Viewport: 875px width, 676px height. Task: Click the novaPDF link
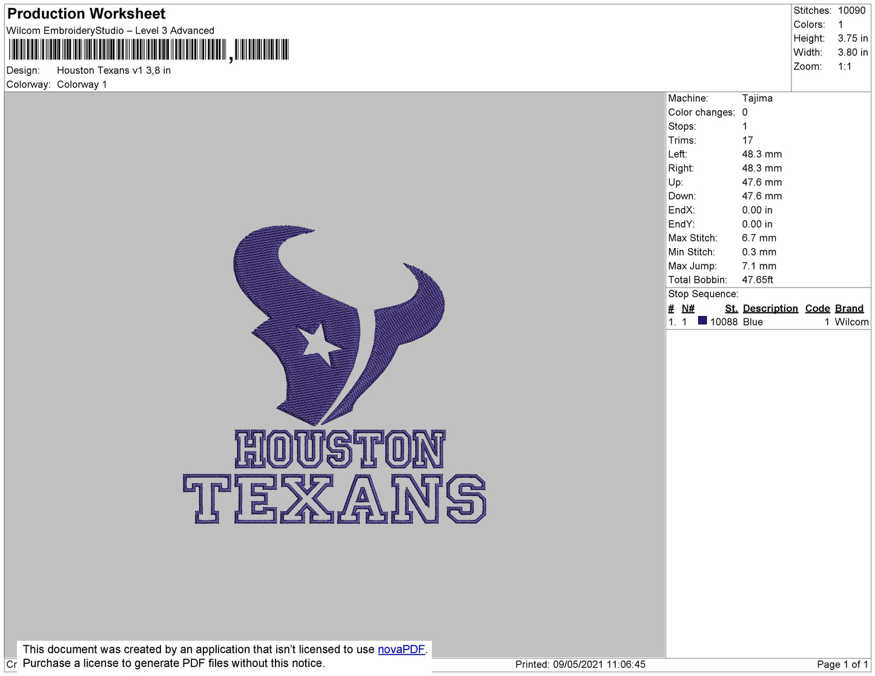pos(401,649)
